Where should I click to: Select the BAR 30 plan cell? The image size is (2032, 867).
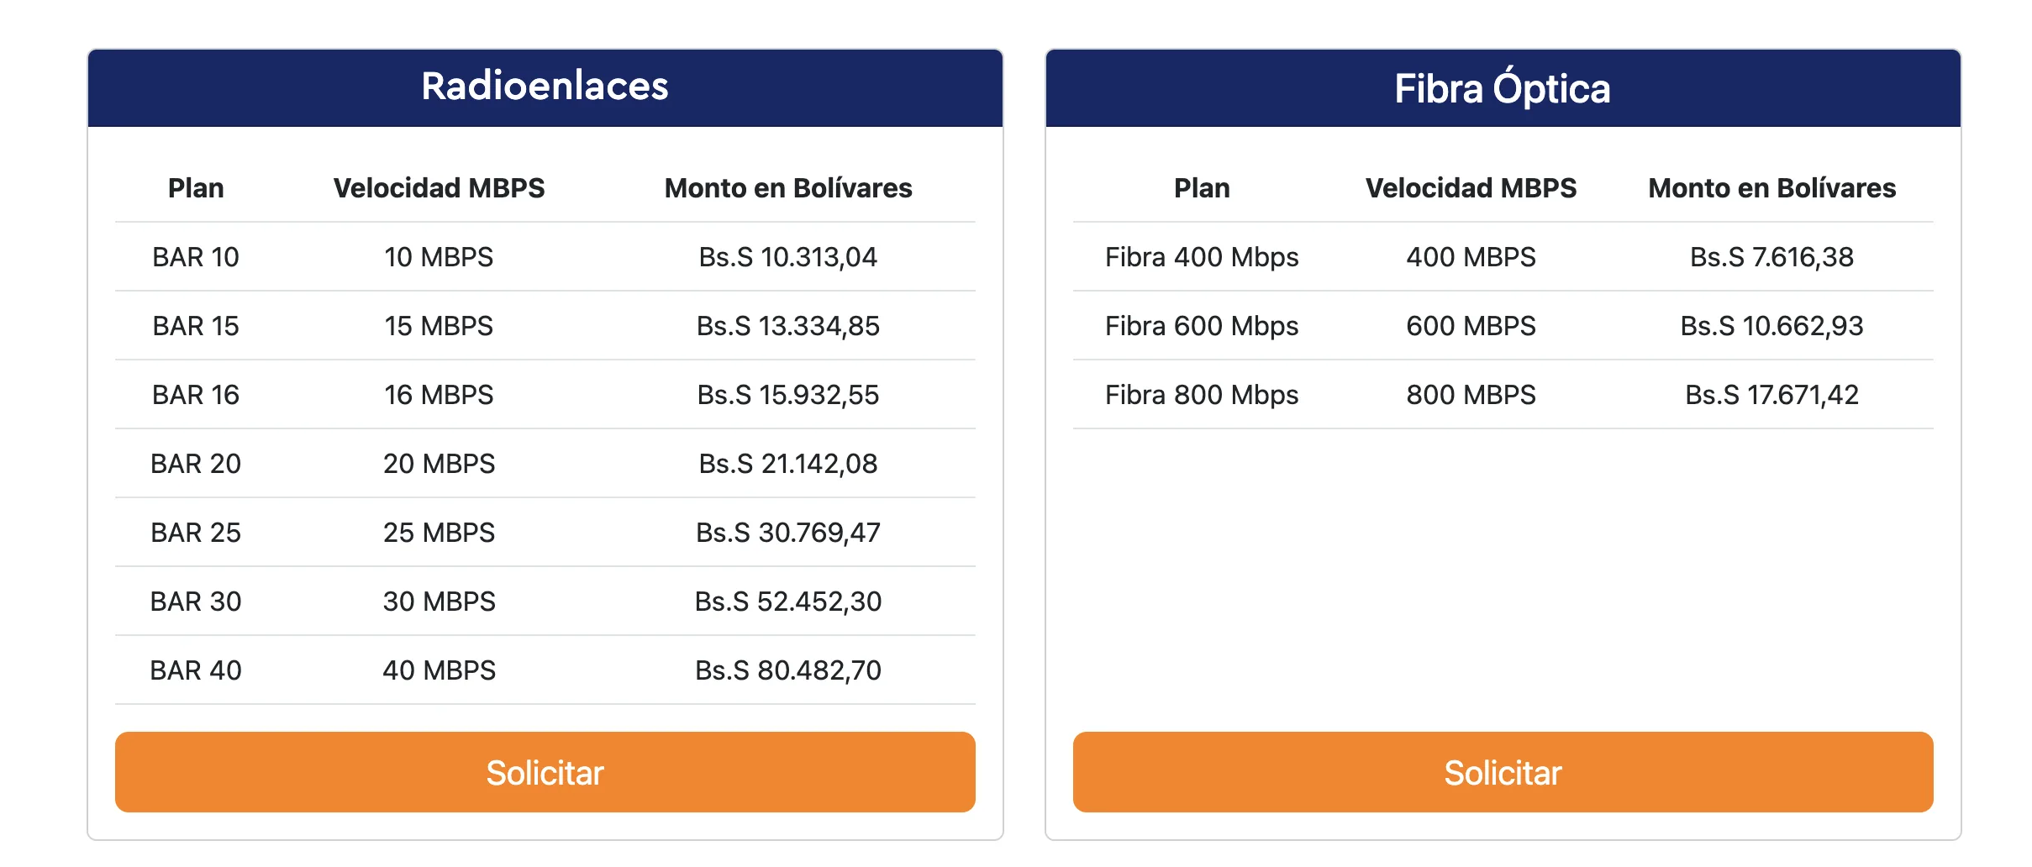[196, 602]
